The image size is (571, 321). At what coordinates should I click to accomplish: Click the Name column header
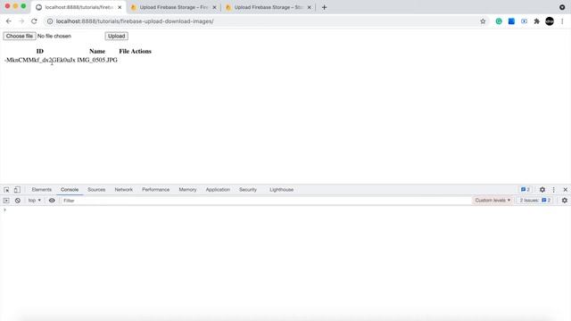pyautogui.click(x=97, y=52)
